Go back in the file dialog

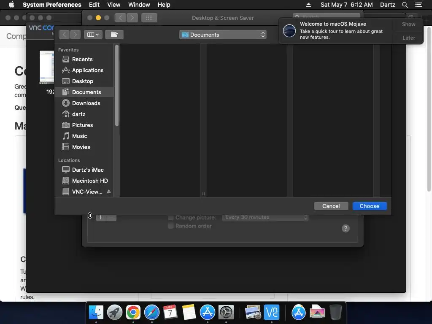point(64,35)
